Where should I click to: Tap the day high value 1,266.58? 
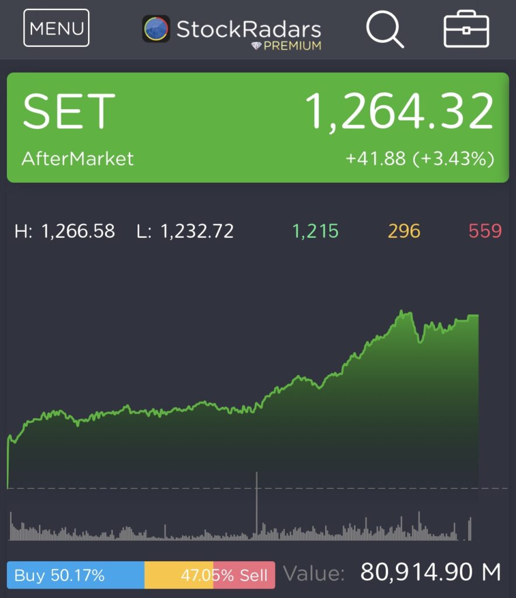[x=78, y=231]
